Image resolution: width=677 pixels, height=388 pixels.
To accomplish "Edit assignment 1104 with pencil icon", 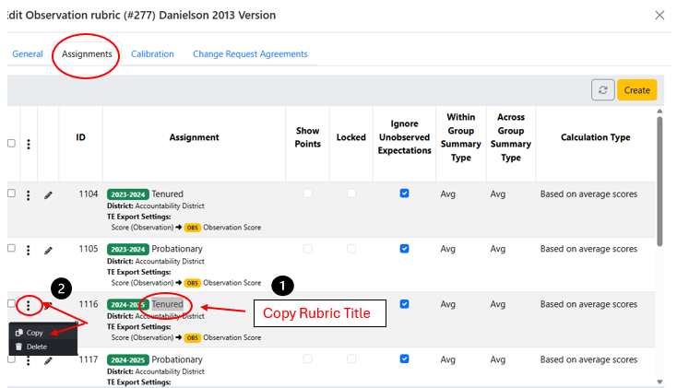I will point(48,195).
